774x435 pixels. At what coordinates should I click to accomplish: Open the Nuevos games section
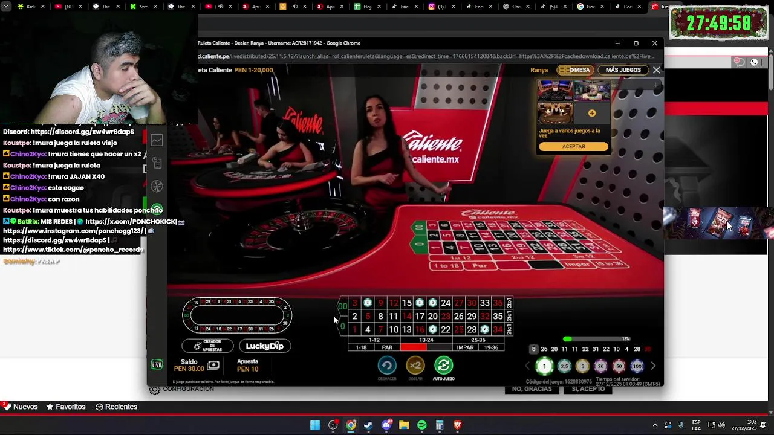pos(20,407)
